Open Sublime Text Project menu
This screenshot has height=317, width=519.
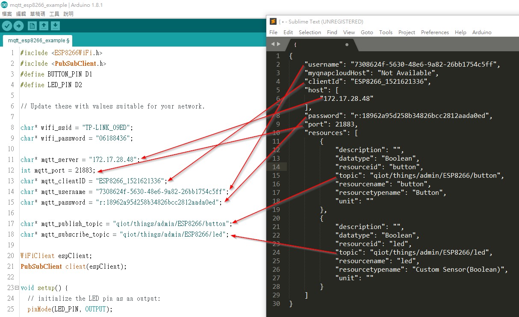[407, 32]
